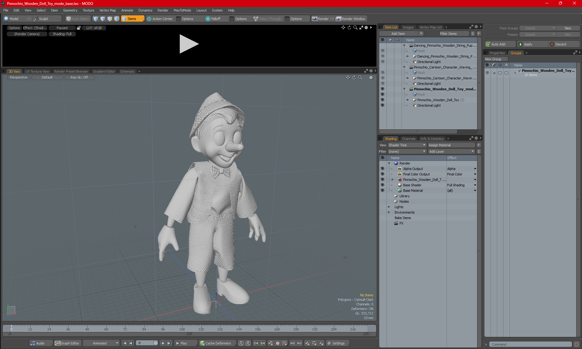
Task: Activate Items selection mode
Action: point(132,19)
